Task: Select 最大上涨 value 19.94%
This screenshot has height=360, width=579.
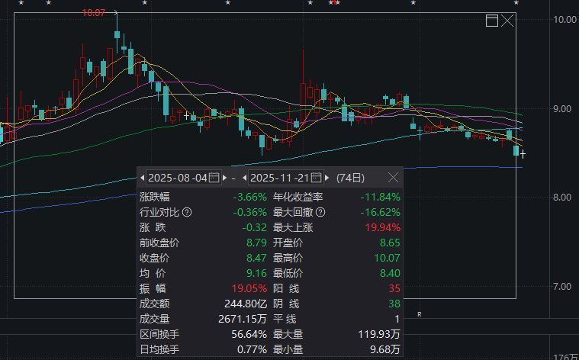Action: 383,227
